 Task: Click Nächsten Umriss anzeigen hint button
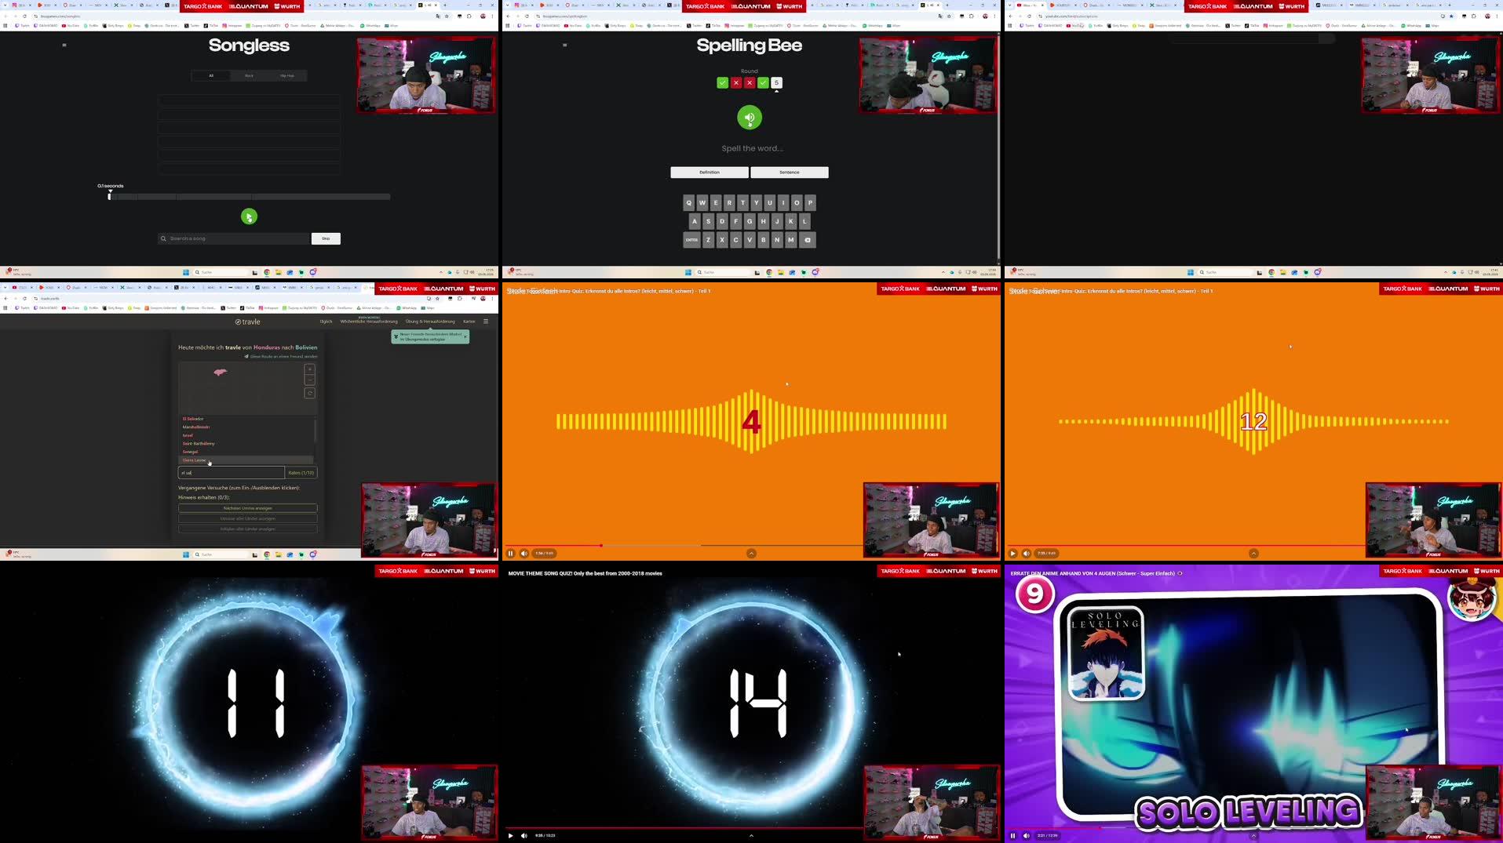point(247,508)
